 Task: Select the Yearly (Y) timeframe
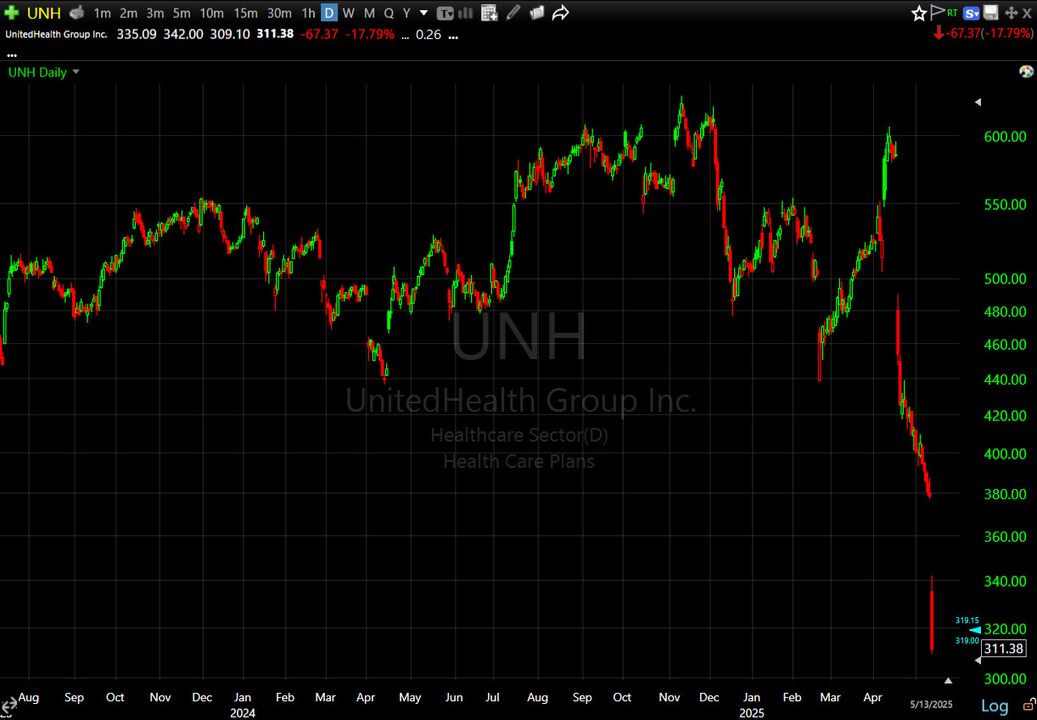click(406, 13)
